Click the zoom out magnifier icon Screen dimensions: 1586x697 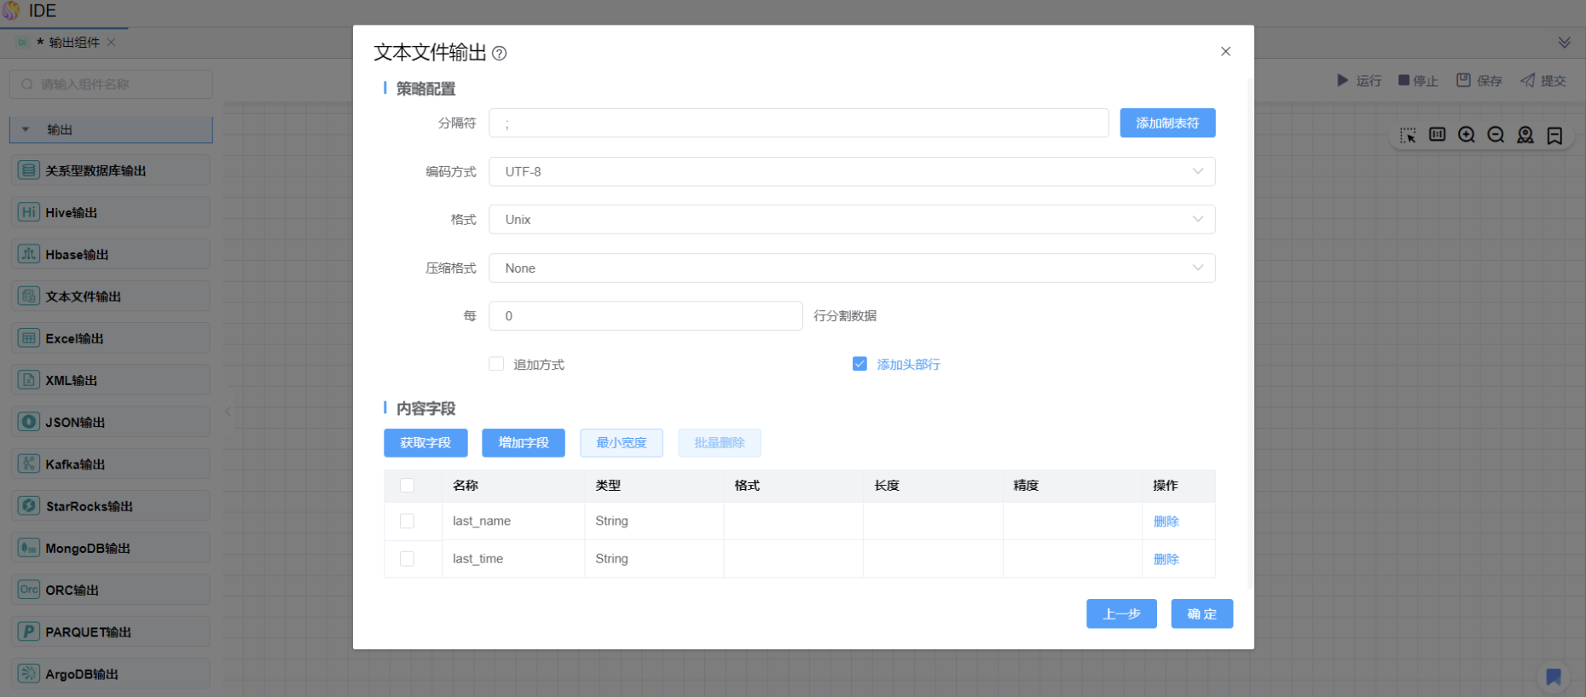tap(1496, 135)
